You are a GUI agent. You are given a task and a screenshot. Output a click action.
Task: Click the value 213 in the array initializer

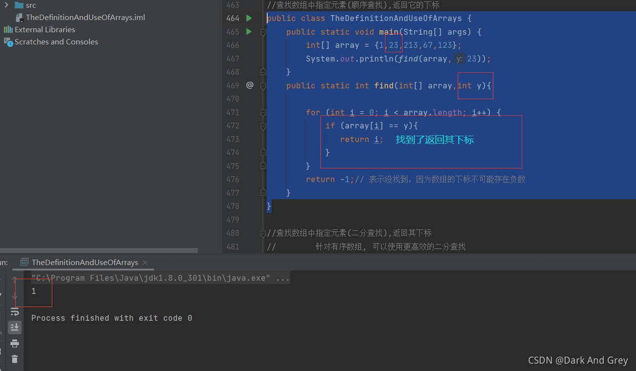pos(411,45)
